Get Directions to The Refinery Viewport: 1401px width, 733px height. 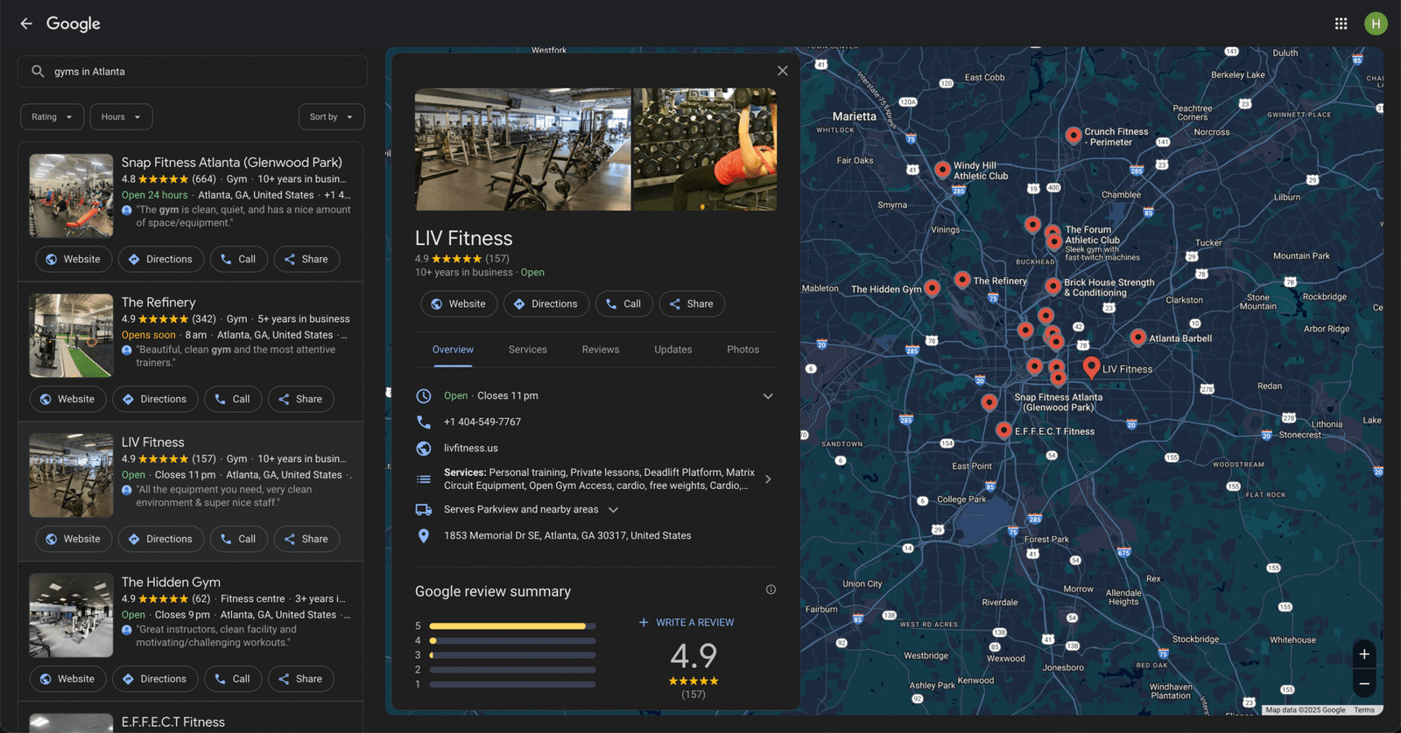[154, 399]
